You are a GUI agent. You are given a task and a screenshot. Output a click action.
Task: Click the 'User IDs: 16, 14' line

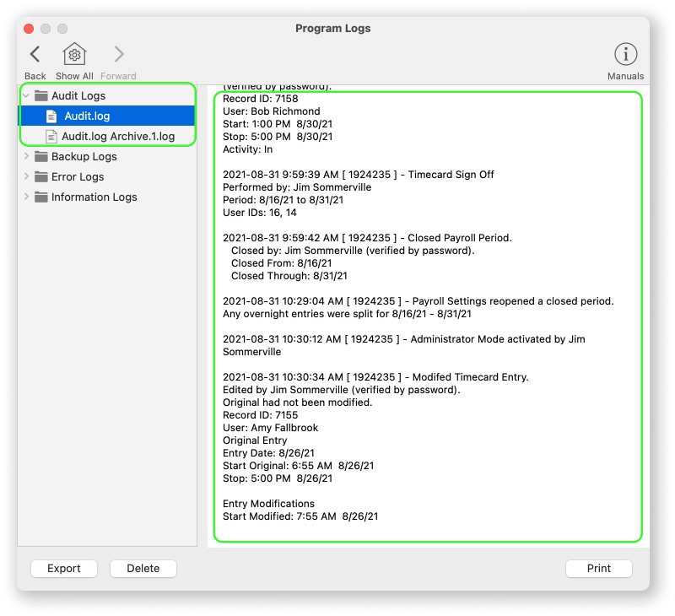[x=260, y=213]
